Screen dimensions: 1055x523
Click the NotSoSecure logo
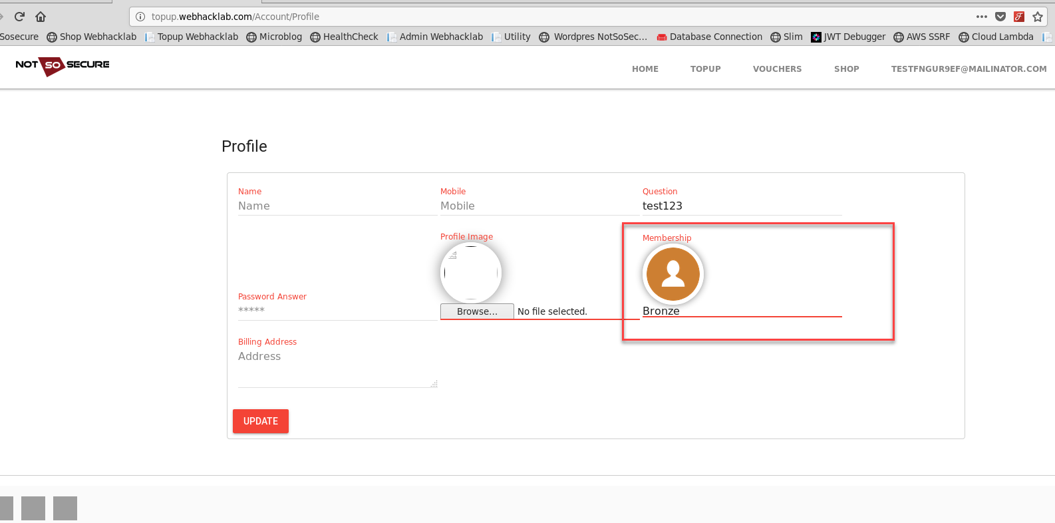(x=63, y=65)
